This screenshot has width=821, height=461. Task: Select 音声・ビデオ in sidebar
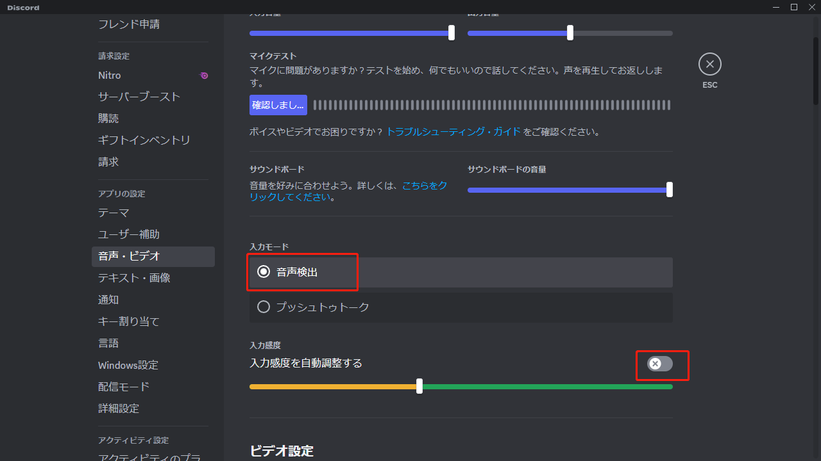point(153,257)
